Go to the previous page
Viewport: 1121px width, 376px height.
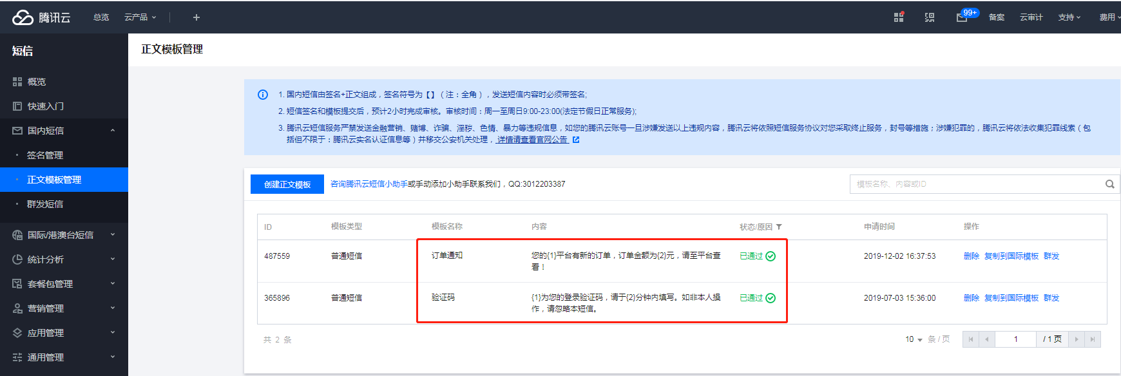(987, 339)
